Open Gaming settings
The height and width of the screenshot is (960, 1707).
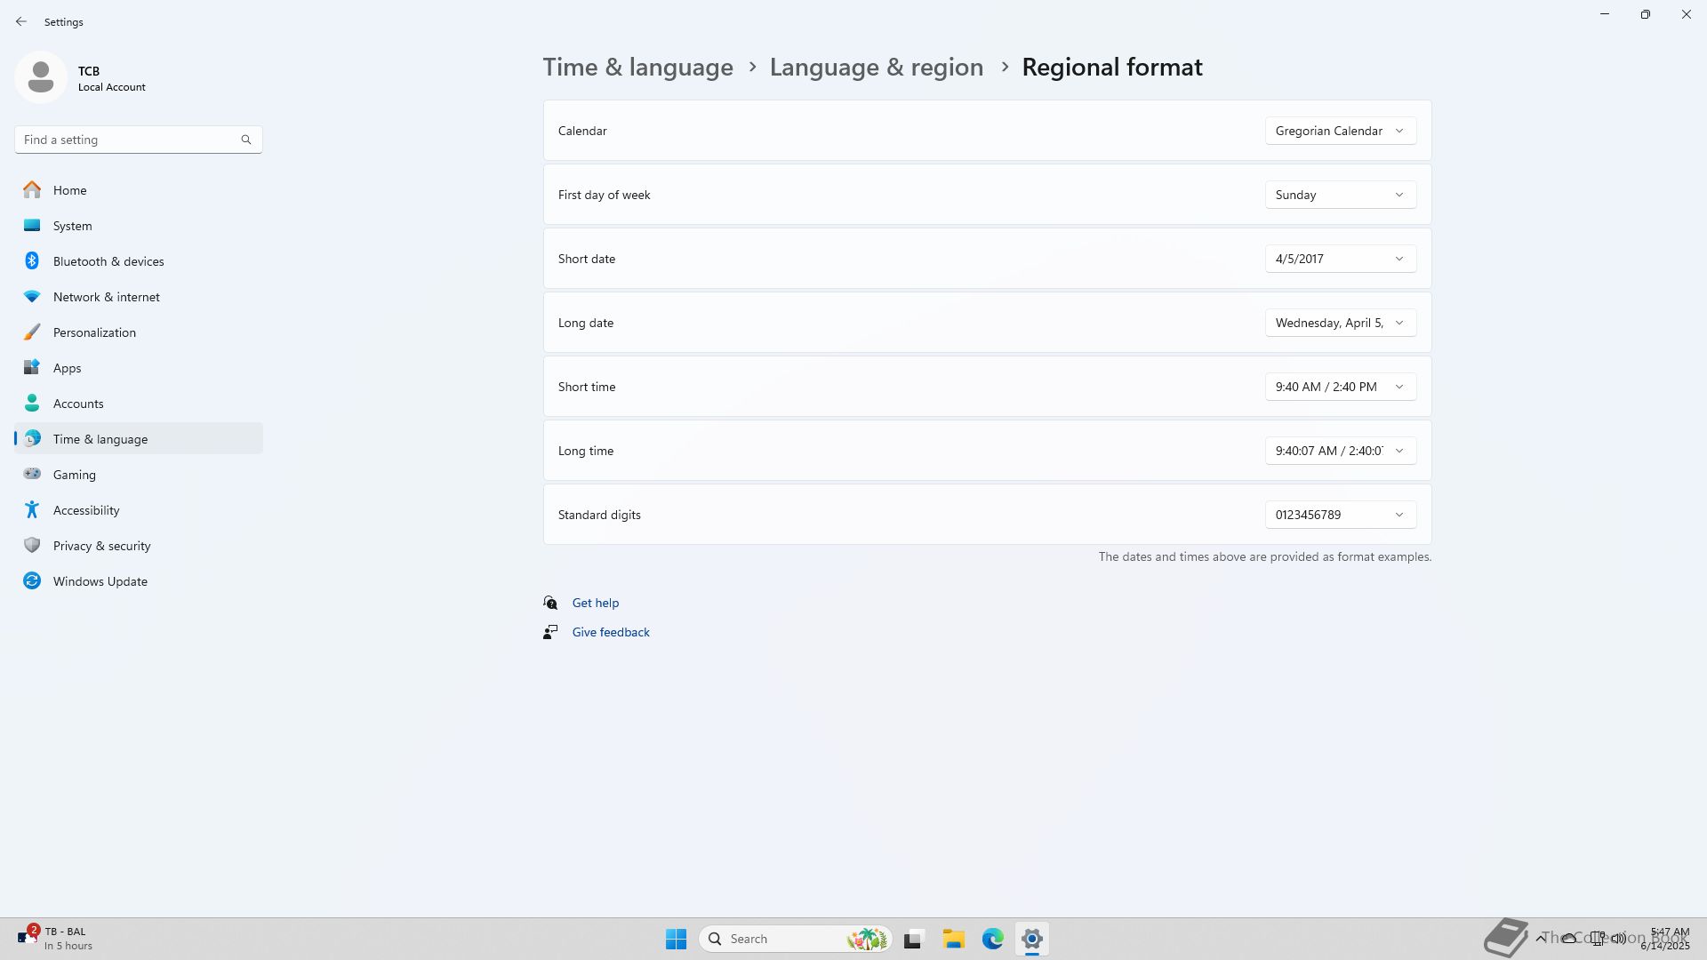pyautogui.click(x=74, y=475)
